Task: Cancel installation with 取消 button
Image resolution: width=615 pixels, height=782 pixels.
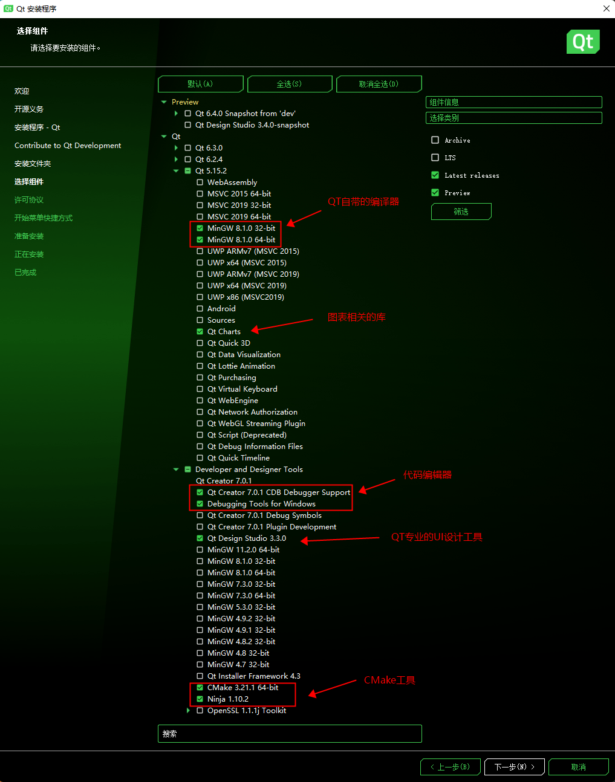Action: (x=579, y=767)
